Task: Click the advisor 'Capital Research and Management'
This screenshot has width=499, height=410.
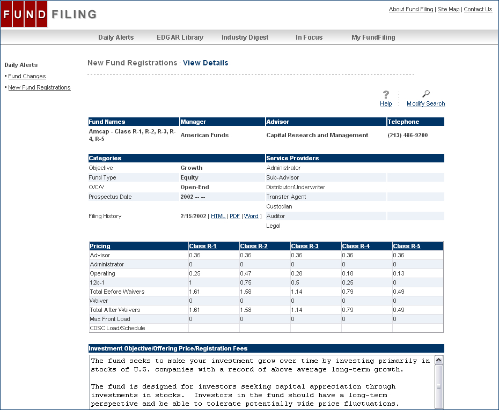Action: 317,135
